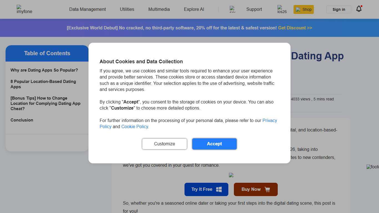The height and width of the screenshot is (213, 379).
Task: Click the shopping icon in Shop button
Action: coord(298,9)
